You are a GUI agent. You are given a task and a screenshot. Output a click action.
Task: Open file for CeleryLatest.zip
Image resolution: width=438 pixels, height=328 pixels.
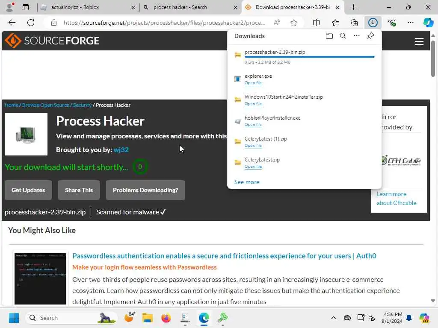[253, 167]
